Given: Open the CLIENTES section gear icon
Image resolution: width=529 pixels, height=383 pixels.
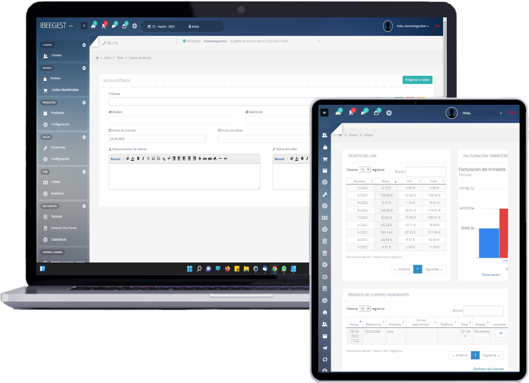Looking at the screenshot, I should [x=84, y=45].
